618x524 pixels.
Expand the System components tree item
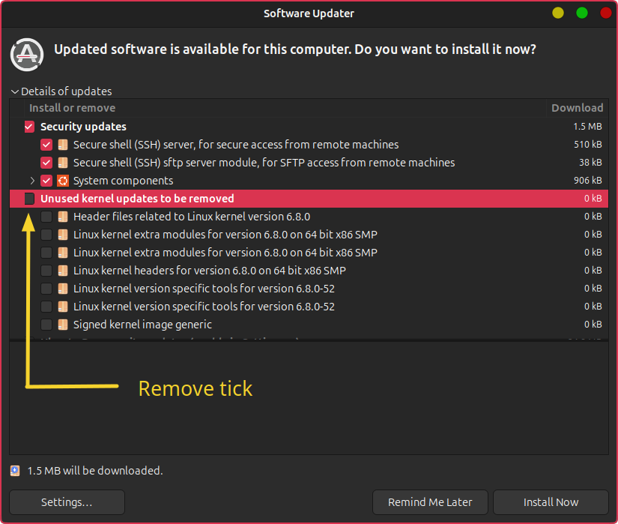point(32,180)
